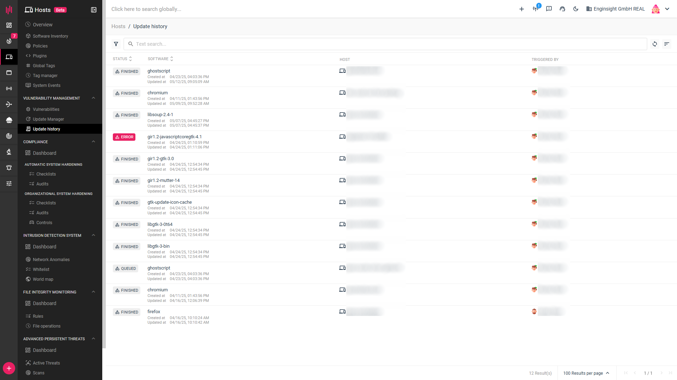Image resolution: width=677 pixels, height=380 pixels.
Task: Click the top bar plus icon
Action: 522,9
